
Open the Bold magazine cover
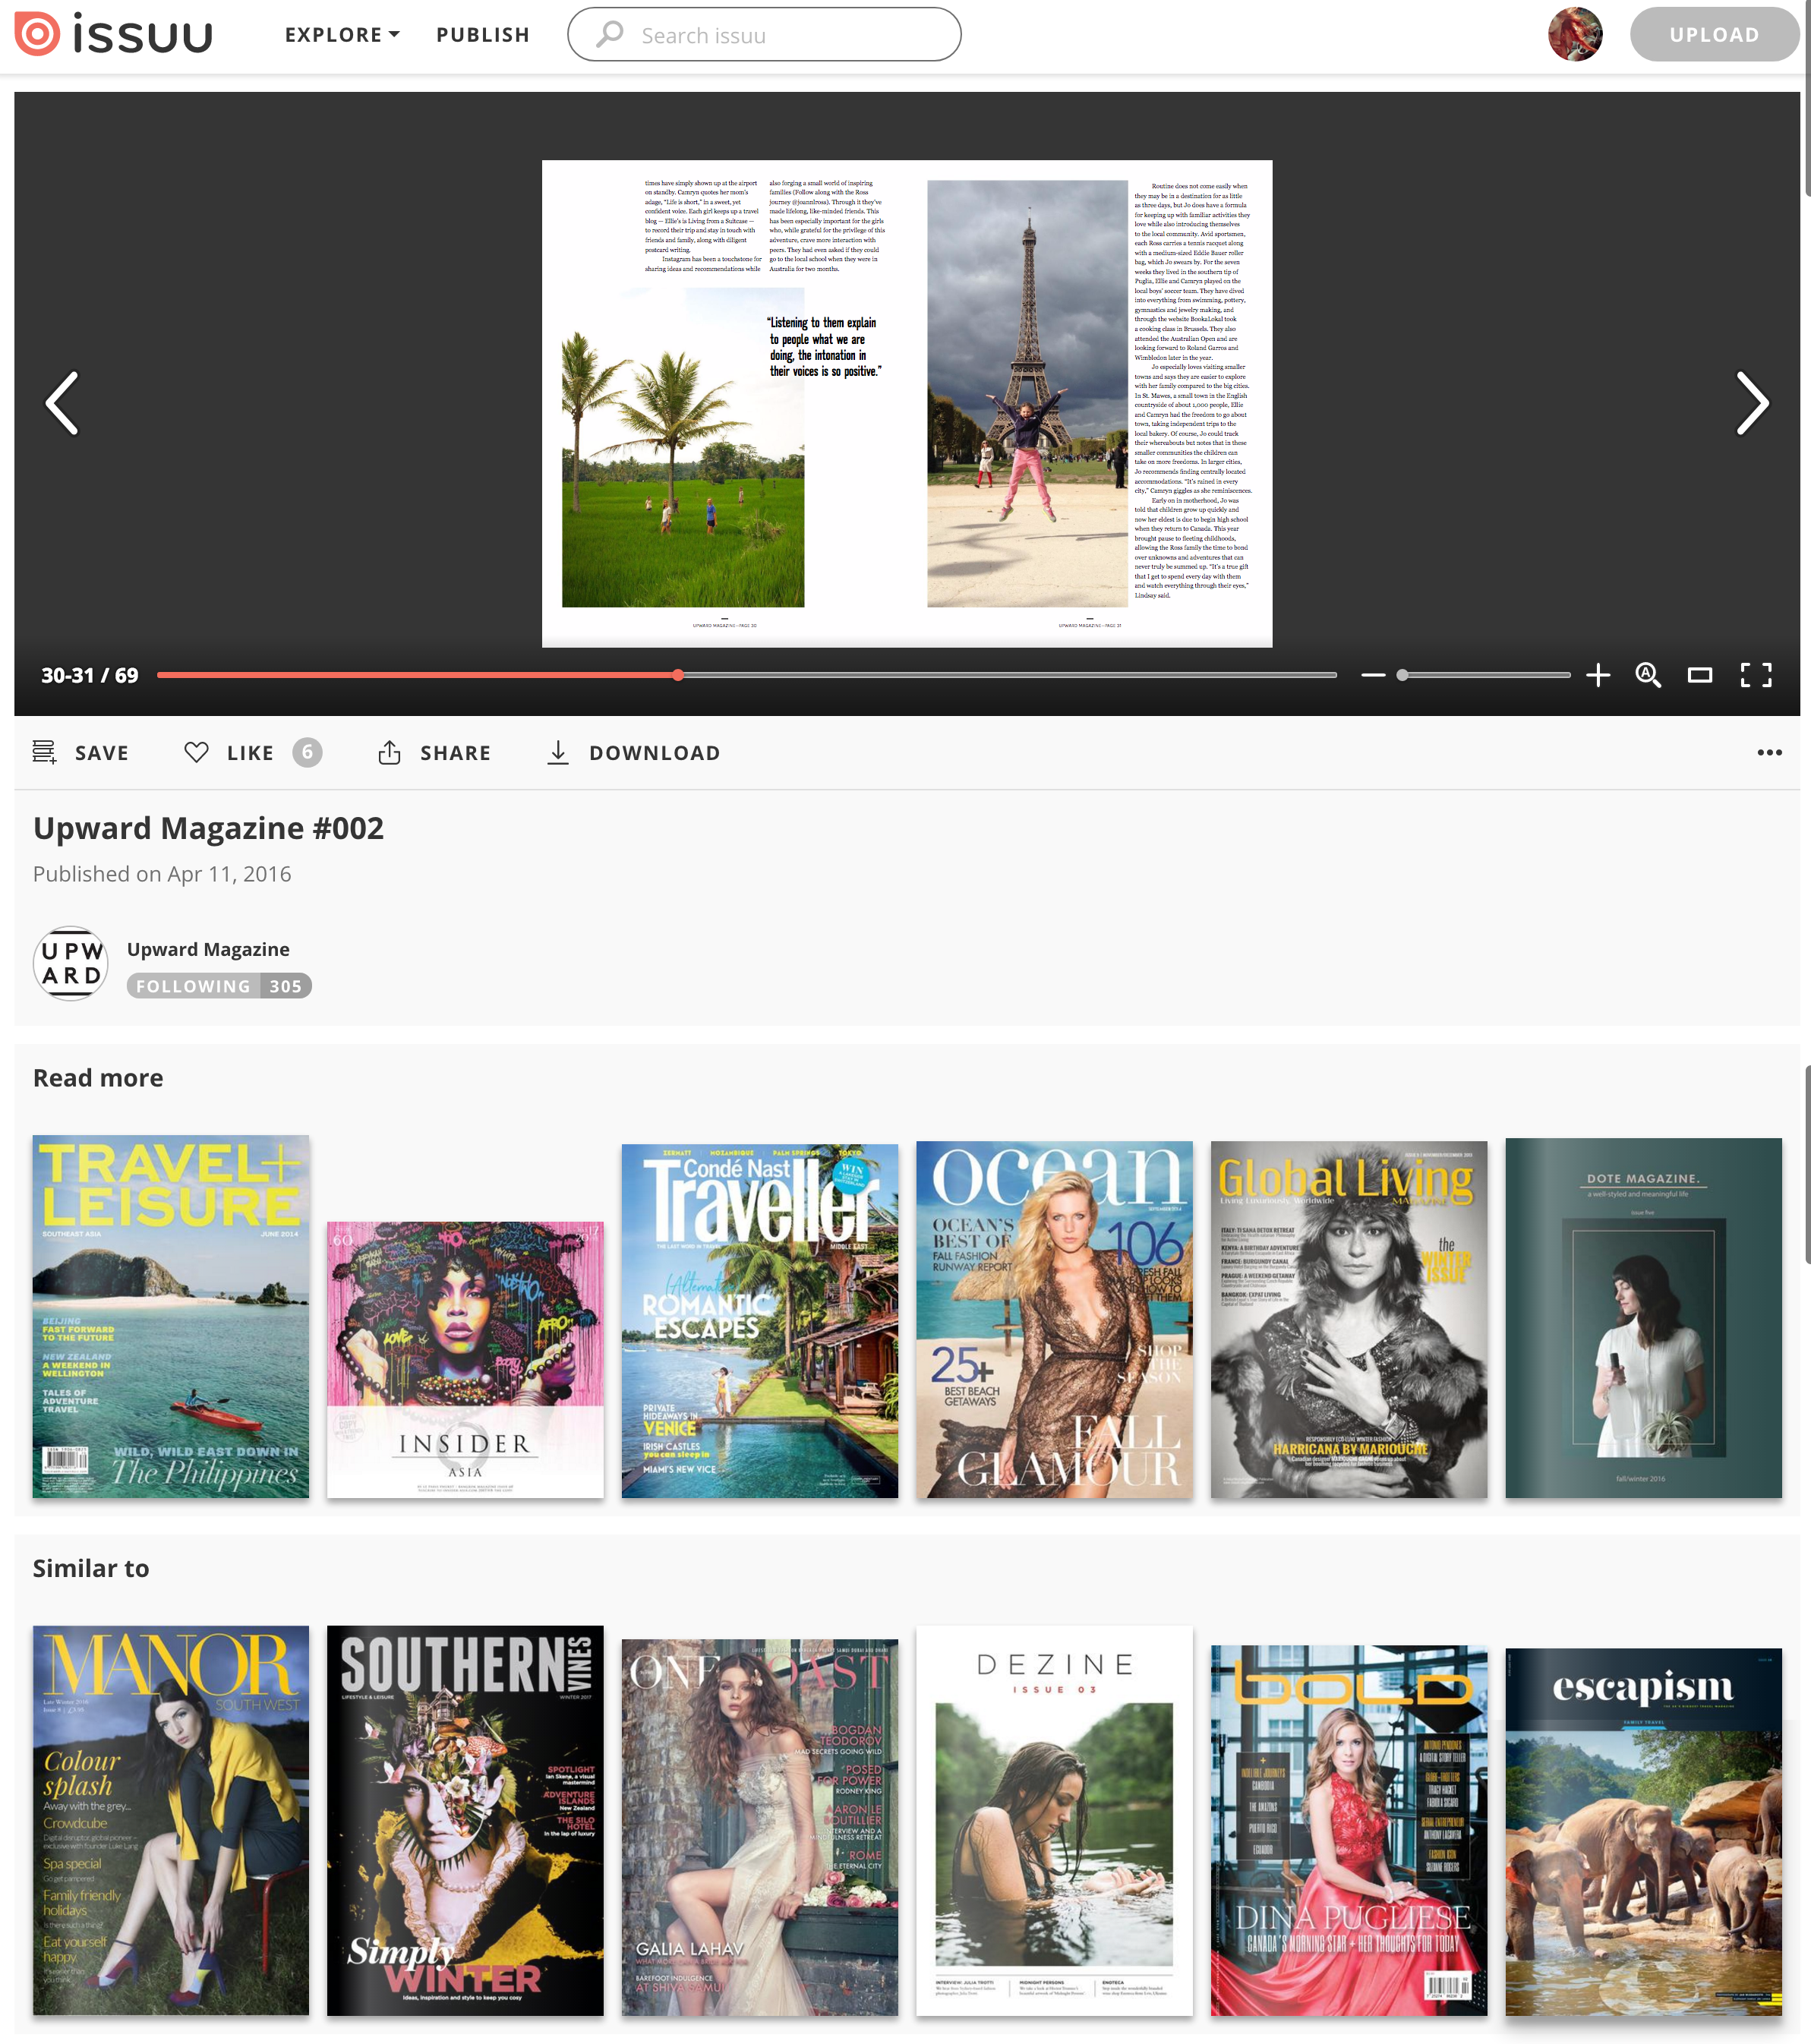1349,1830
